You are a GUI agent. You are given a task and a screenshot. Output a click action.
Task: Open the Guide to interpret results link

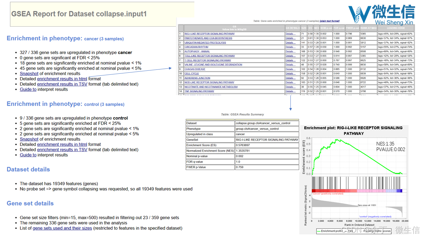28,89
